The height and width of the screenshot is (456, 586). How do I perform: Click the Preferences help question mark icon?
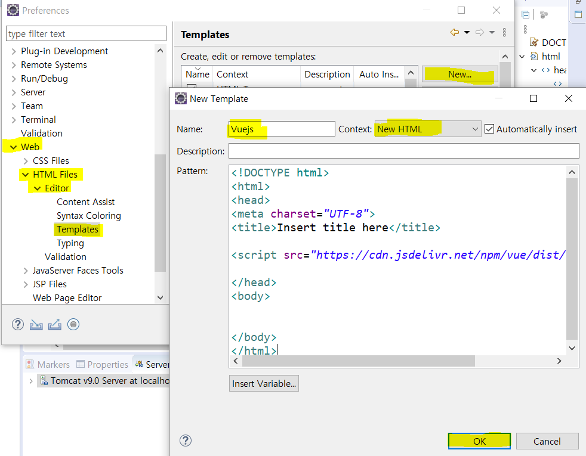click(x=17, y=325)
